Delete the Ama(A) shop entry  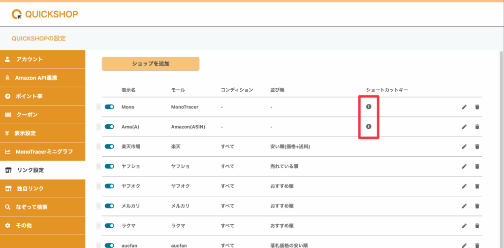click(477, 127)
